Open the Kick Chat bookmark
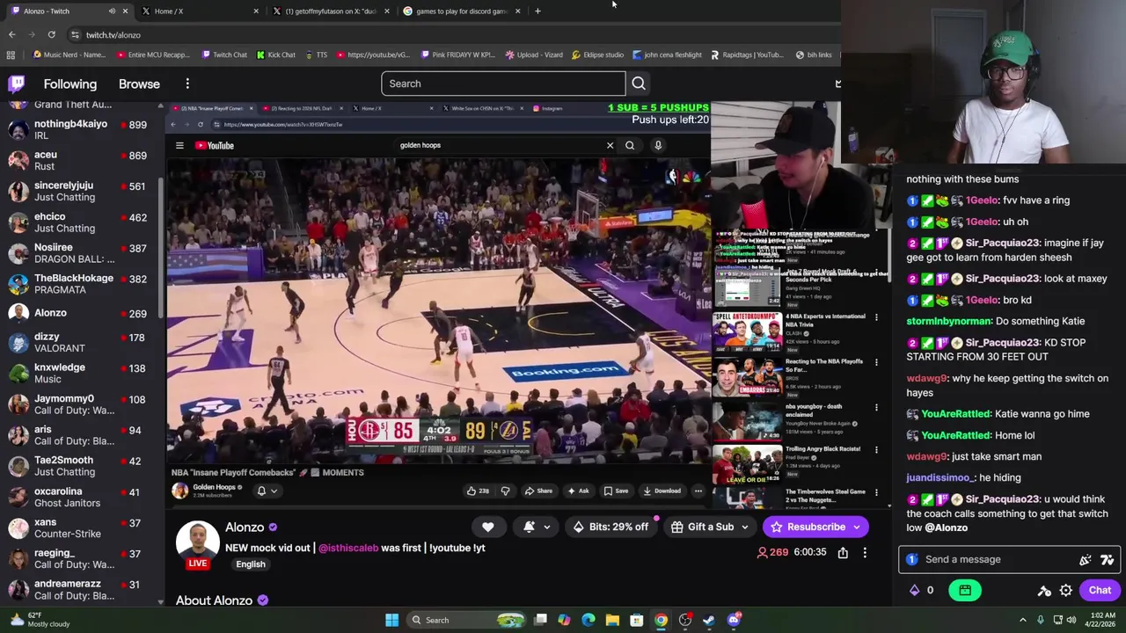 pos(276,55)
